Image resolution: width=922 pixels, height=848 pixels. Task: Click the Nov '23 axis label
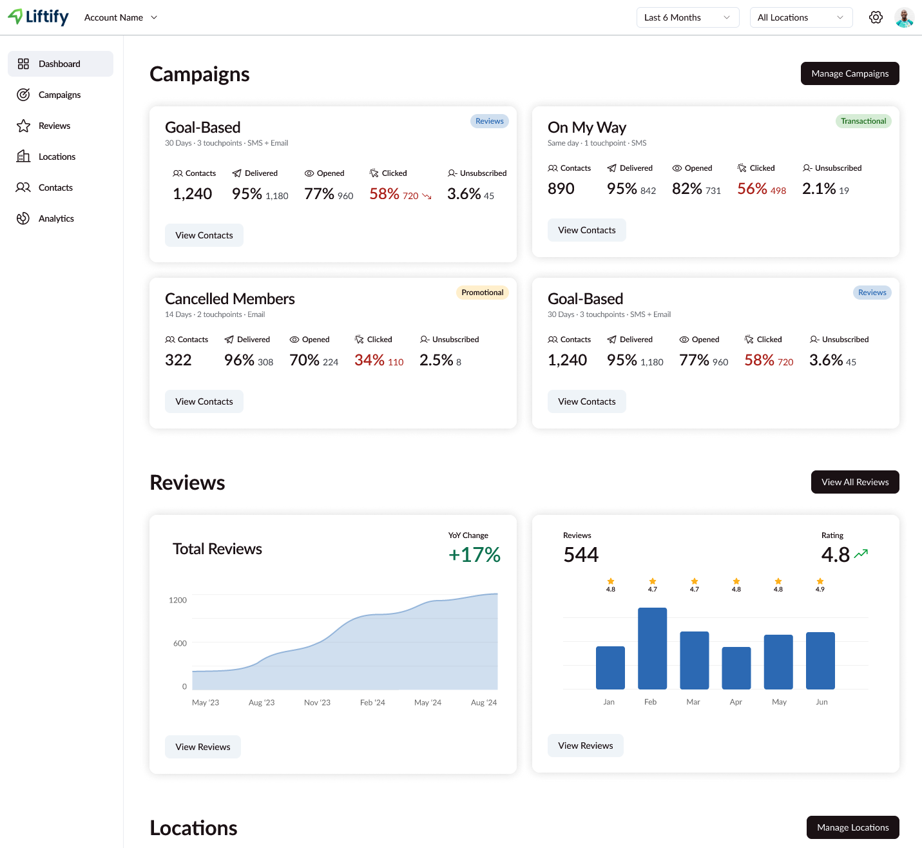point(317,702)
